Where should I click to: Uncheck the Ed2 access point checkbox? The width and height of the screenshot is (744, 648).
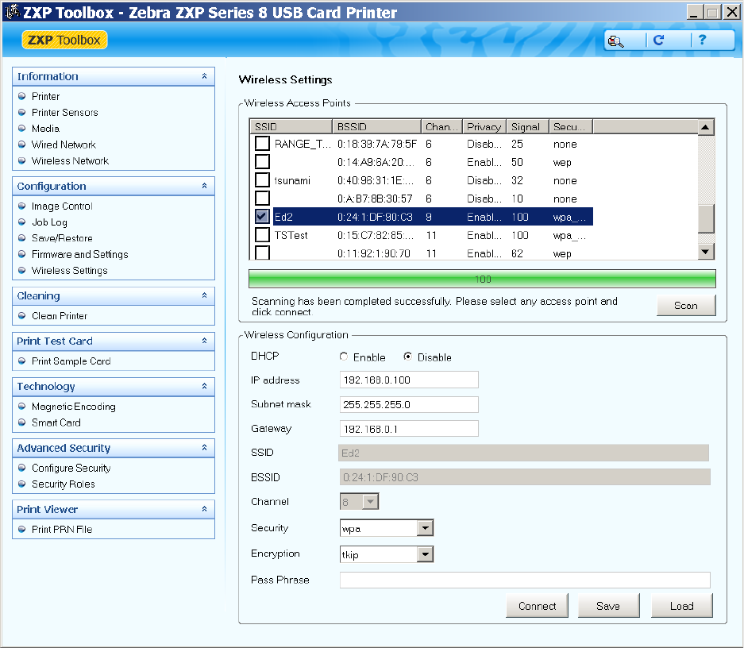point(262,216)
